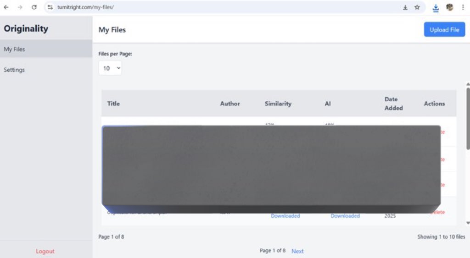This screenshot has width=470, height=258.
Task: Click the Date Added column header
Action: pyautogui.click(x=393, y=104)
